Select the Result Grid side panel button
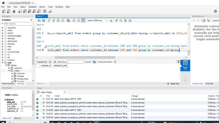 [185, 65]
